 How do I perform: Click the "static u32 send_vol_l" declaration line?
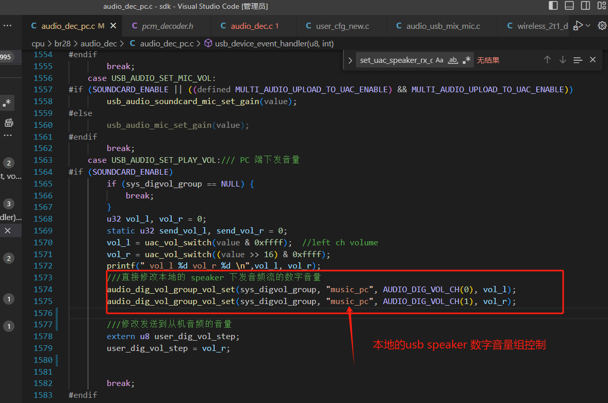coord(197,231)
